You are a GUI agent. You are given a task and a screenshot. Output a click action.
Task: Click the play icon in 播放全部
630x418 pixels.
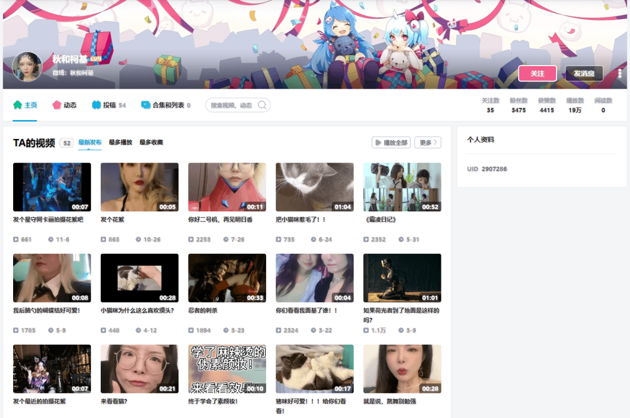click(x=378, y=143)
